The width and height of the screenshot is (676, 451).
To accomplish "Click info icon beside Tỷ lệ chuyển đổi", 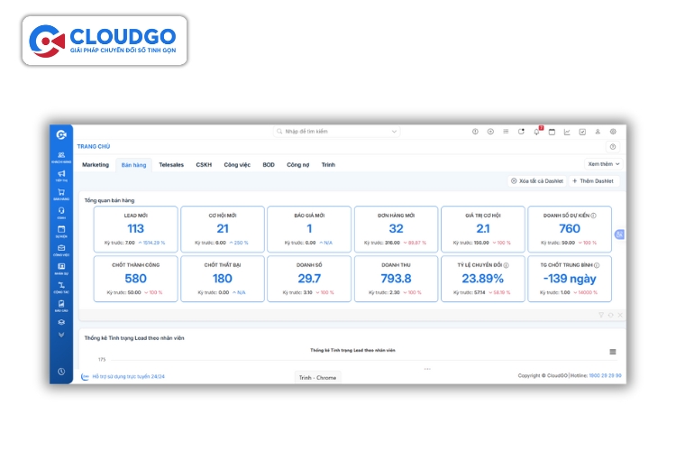I will coord(507,266).
